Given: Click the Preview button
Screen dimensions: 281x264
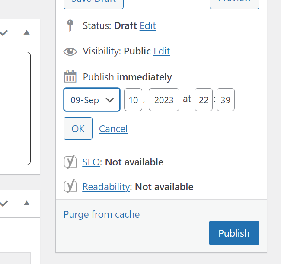Looking at the screenshot, I should coord(234,3).
